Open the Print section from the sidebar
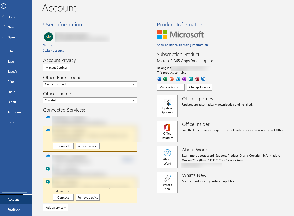This screenshot has height=216, width=294. pyautogui.click(x=11, y=82)
